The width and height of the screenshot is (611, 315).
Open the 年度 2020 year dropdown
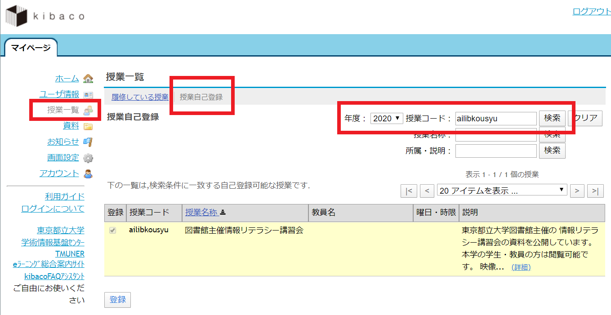point(387,119)
